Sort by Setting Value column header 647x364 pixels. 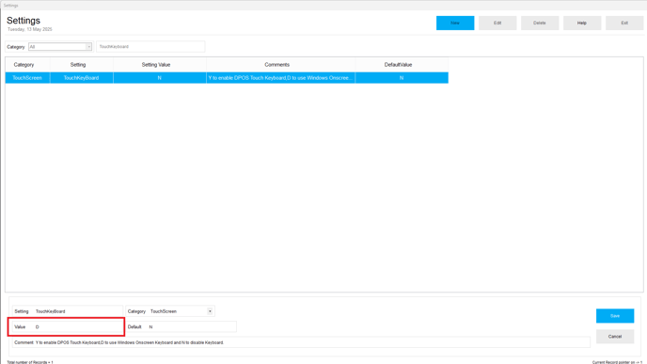point(156,65)
